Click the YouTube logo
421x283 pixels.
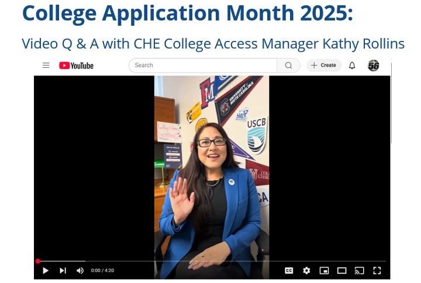(x=76, y=65)
